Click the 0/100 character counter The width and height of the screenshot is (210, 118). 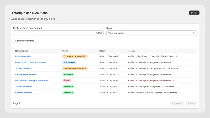99,33
